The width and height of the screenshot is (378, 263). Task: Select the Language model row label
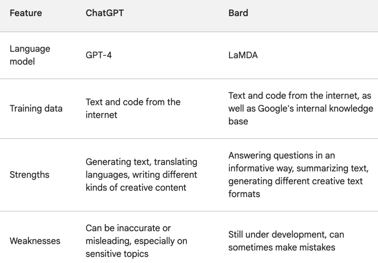[x=30, y=55]
